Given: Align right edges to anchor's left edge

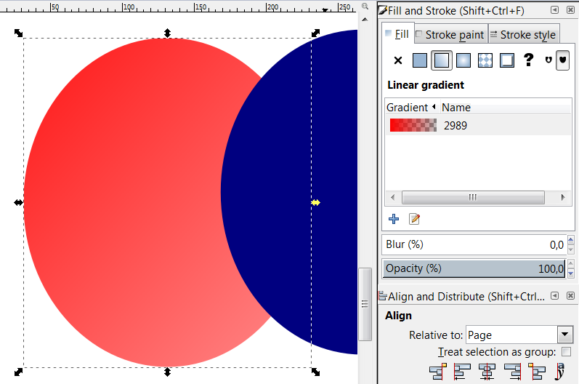Looking at the screenshot, I should (438, 372).
